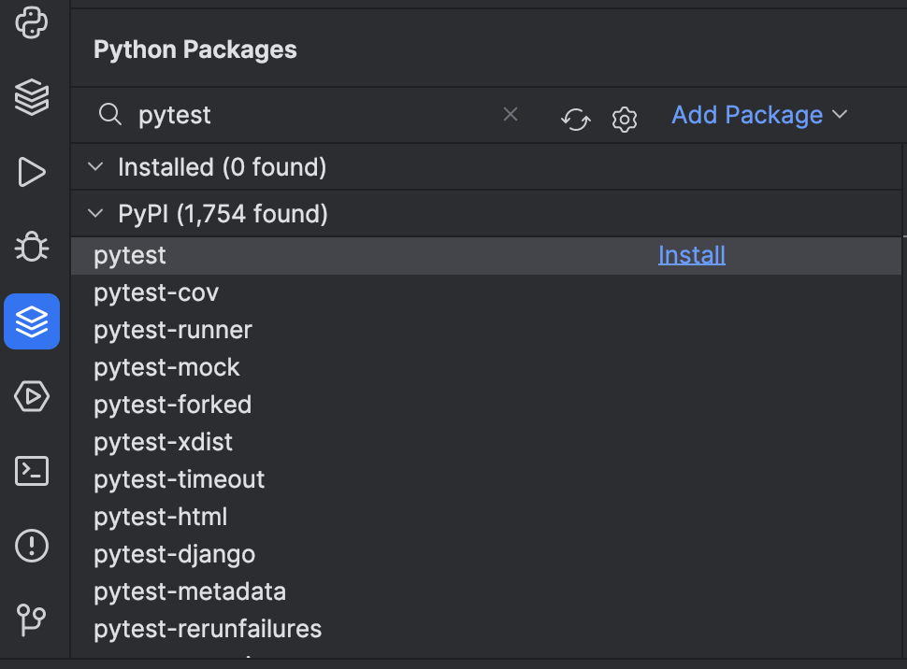
Task: Select the pytest-xdist package
Action: coord(163,441)
